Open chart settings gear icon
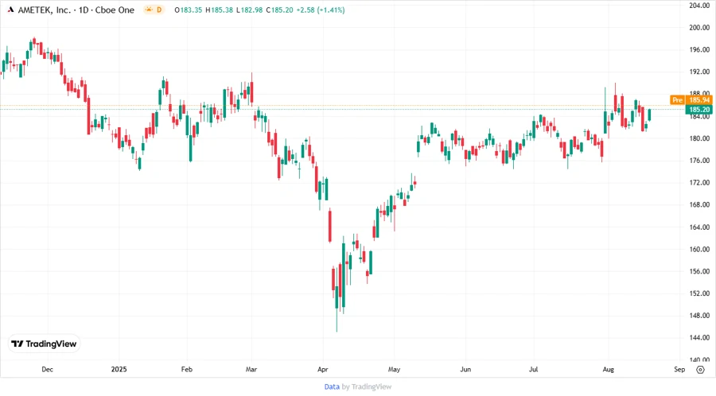Image resolution: width=716 pixels, height=396 pixels. [700, 370]
